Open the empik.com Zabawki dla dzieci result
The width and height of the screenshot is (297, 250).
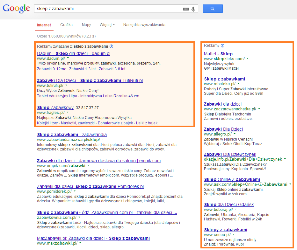pyautogui.click(x=99, y=161)
